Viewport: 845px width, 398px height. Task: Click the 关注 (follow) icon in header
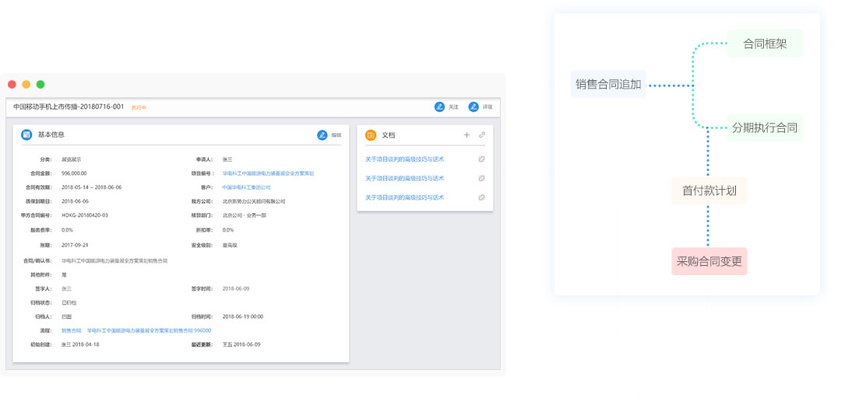click(439, 106)
